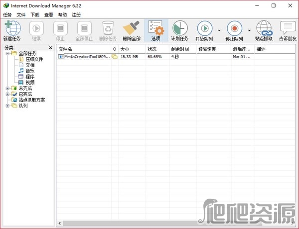Open the dropdown arrow beside 停止队列
Image resolution: width=299 pixels, height=229 pixels.
249,30
